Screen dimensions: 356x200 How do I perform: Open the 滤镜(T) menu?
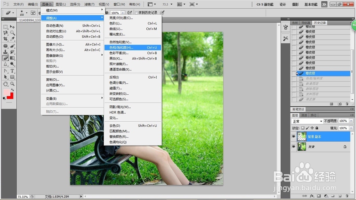tap(89, 4)
